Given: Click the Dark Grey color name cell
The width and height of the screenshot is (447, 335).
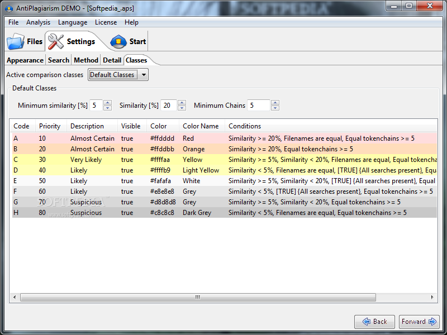Looking at the screenshot, I should click(x=197, y=213).
